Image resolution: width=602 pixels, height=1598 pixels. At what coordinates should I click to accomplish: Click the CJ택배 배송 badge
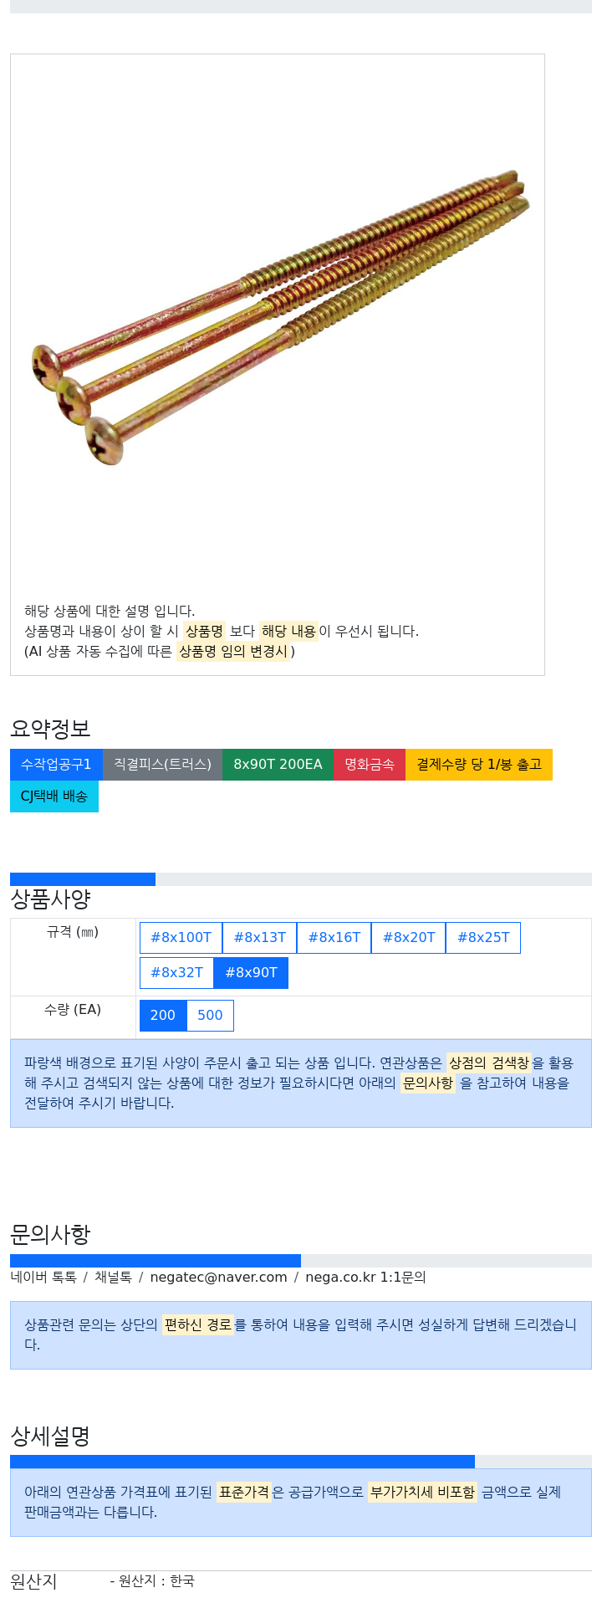54,796
